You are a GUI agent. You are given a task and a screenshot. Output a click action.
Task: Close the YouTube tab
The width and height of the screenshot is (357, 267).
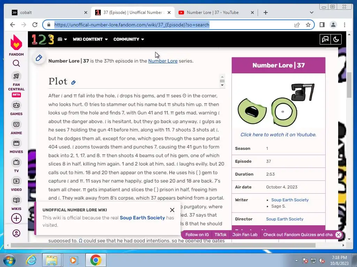click(252, 13)
